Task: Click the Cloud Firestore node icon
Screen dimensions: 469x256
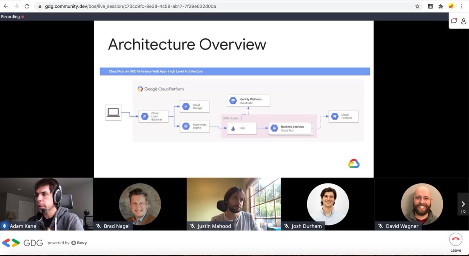Action: (x=335, y=116)
